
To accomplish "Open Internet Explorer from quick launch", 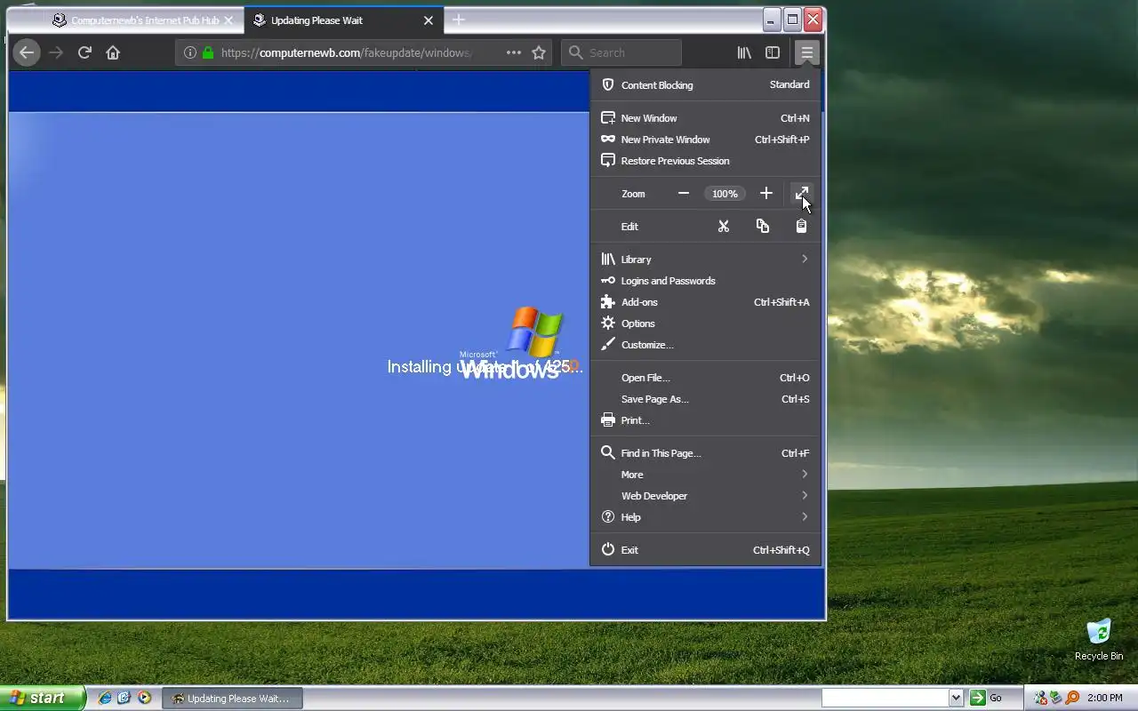I will point(105,698).
